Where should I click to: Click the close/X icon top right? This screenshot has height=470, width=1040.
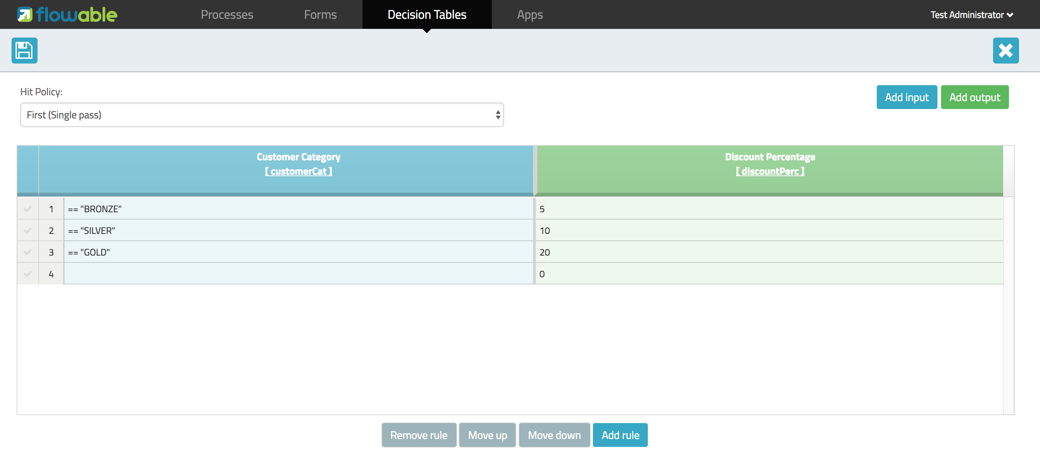[1006, 50]
